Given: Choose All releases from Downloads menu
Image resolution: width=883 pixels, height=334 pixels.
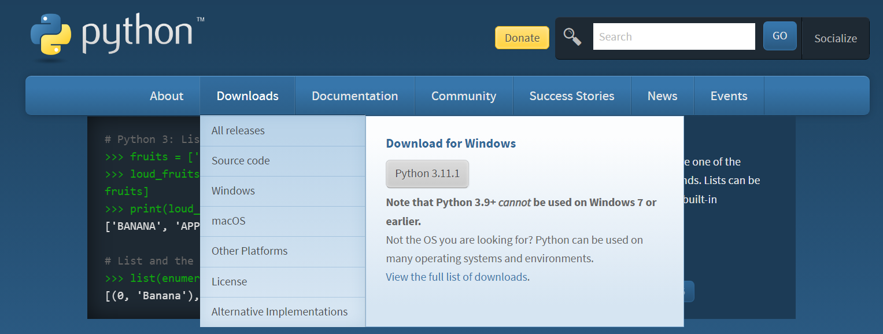Looking at the screenshot, I should 238,131.
